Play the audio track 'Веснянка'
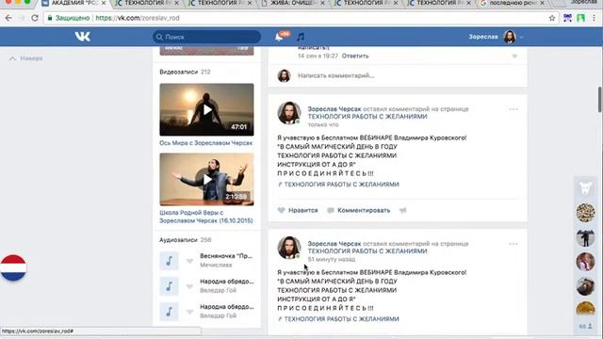 (x=169, y=261)
